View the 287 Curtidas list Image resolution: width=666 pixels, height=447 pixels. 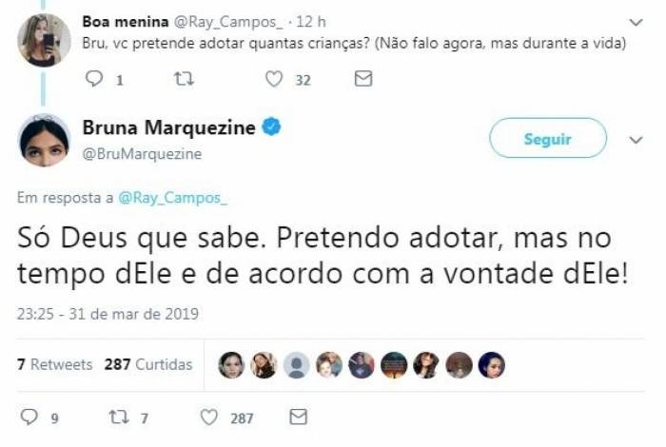147,364
